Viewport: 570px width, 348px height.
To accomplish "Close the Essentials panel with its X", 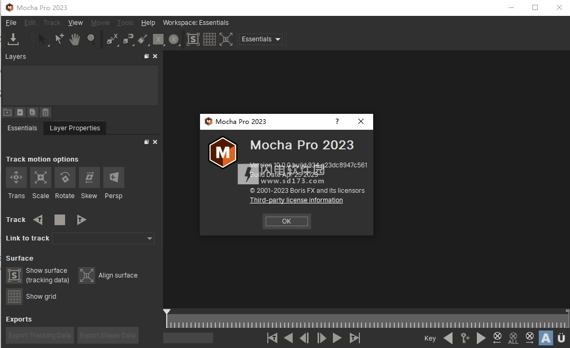I will pyautogui.click(x=155, y=142).
